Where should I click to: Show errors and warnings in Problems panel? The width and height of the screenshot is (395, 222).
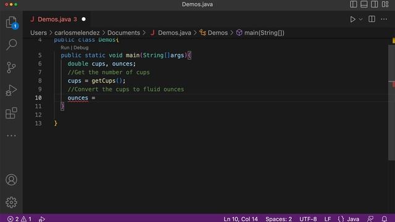click(19, 219)
